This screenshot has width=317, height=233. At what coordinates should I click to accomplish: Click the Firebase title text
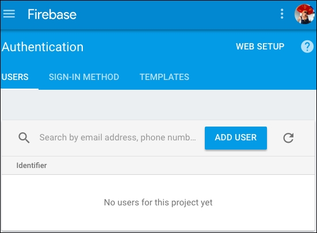coord(52,14)
